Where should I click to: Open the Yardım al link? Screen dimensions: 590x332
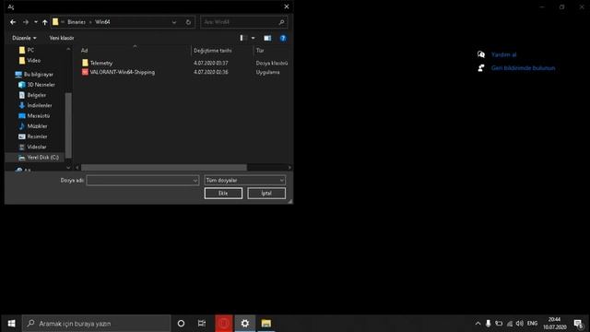[503, 54]
